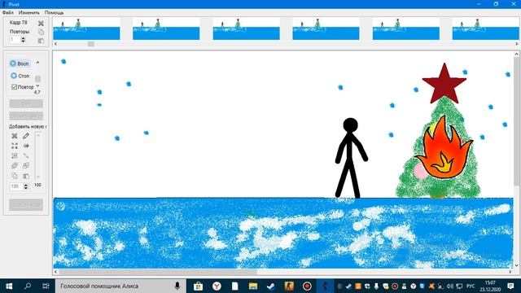
Task: Click the figure size field showing 100
Action: [x=16, y=186]
